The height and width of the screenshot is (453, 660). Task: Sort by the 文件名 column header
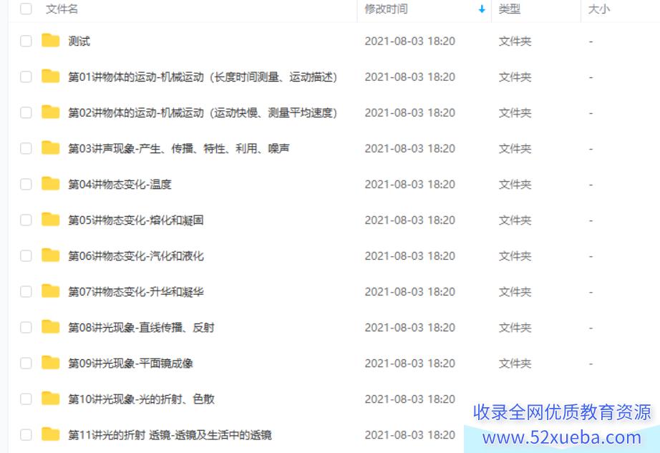(x=62, y=9)
